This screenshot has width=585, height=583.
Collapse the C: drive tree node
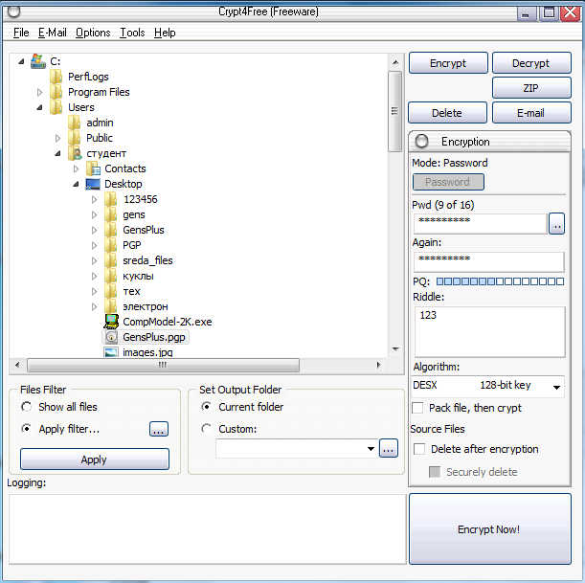(22, 61)
